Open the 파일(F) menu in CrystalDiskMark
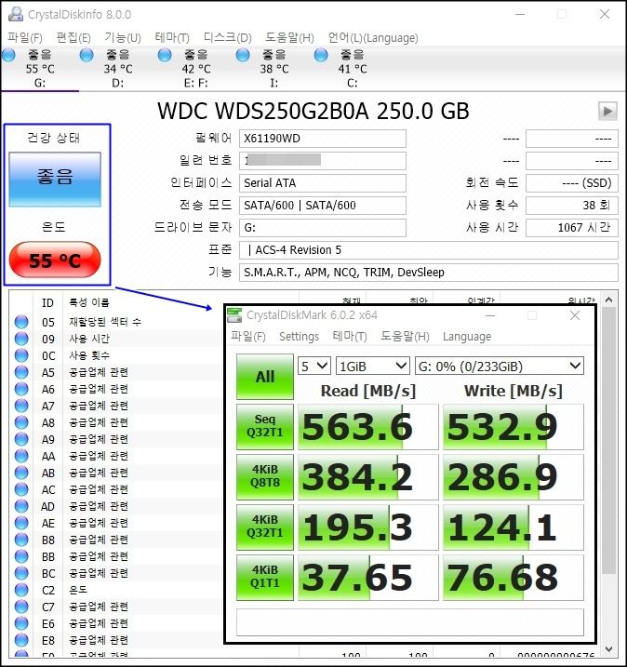Screen dimensions: 627x667 248,337
